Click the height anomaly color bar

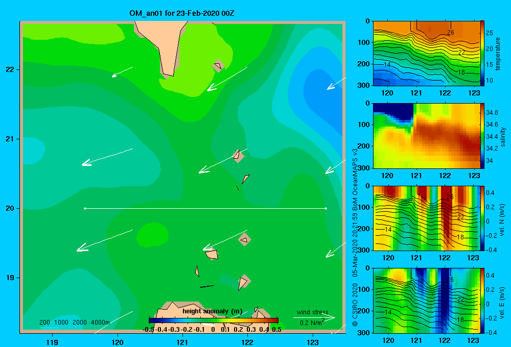[214, 320]
